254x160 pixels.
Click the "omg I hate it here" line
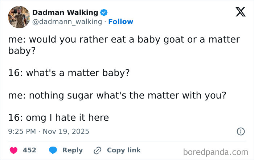coord(58,118)
